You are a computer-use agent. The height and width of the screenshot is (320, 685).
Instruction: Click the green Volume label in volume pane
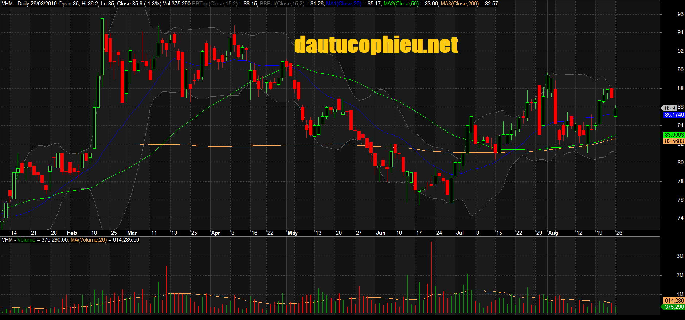[26, 240]
